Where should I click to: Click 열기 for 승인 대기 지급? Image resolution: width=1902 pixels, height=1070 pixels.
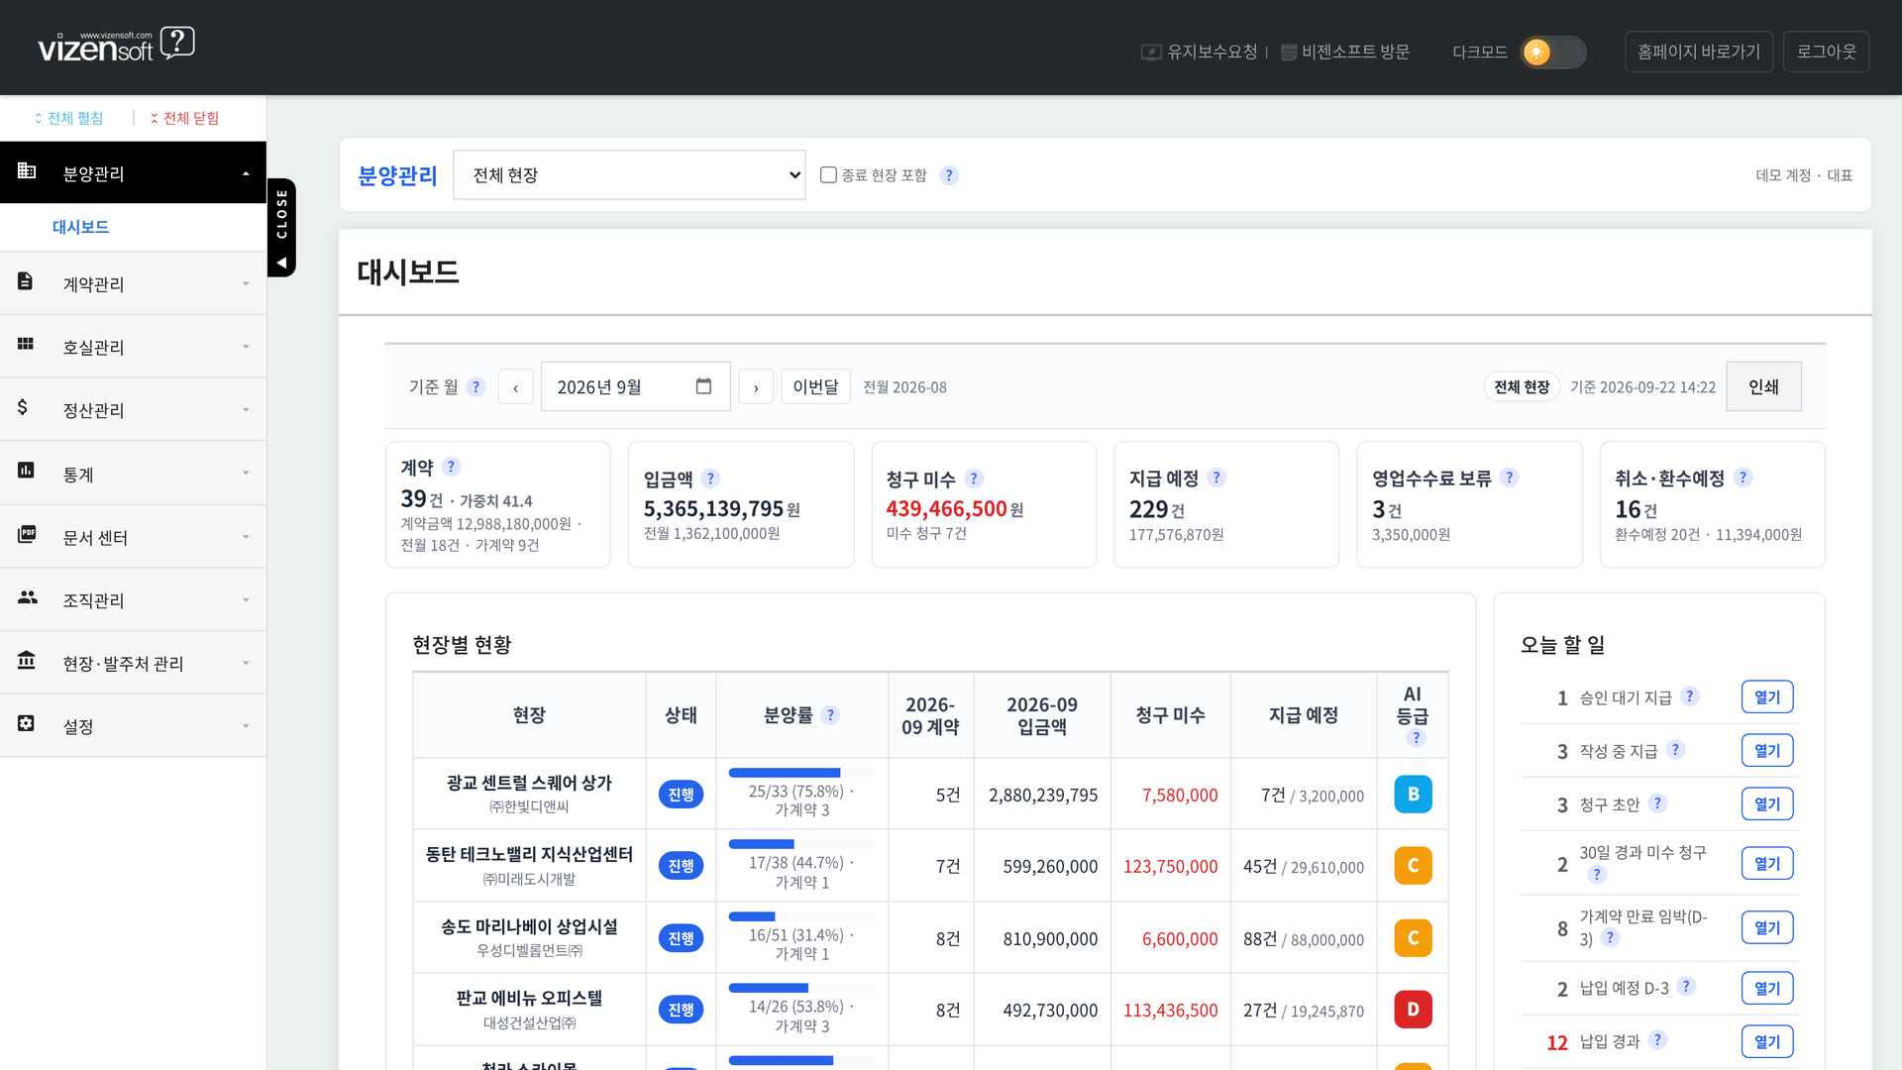(1766, 696)
